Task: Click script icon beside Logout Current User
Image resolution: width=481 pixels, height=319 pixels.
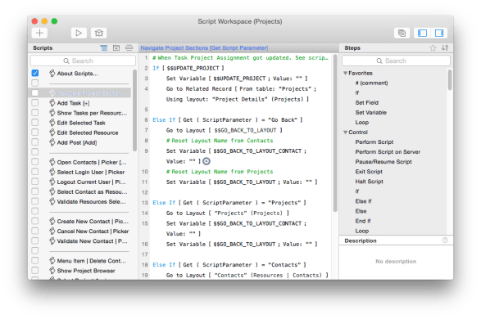Action: point(52,182)
